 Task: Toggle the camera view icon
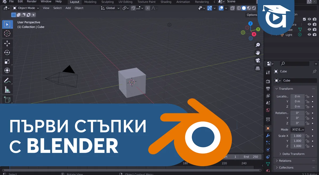258,60
